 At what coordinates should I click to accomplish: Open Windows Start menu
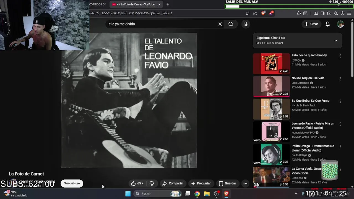tap(128, 194)
